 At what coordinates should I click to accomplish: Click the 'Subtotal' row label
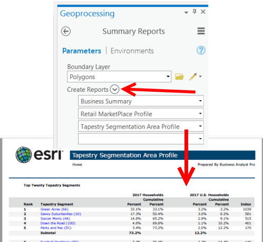pos(48,233)
